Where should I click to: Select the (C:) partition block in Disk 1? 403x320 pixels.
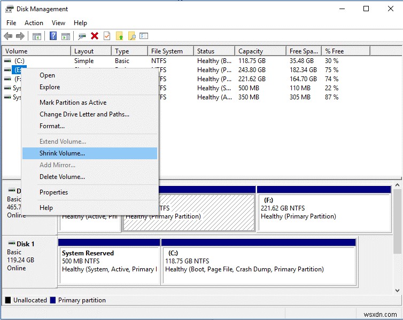click(x=259, y=262)
